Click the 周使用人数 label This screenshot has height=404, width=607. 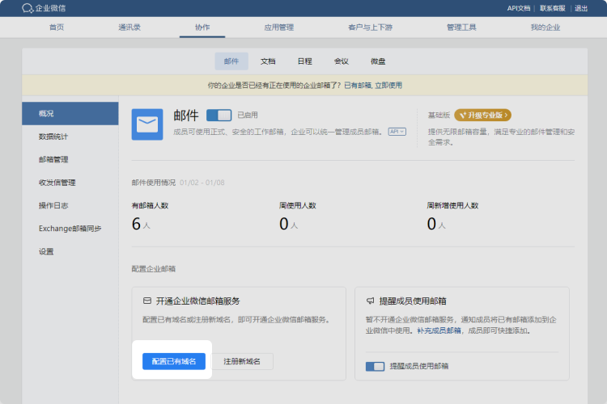[x=298, y=205]
